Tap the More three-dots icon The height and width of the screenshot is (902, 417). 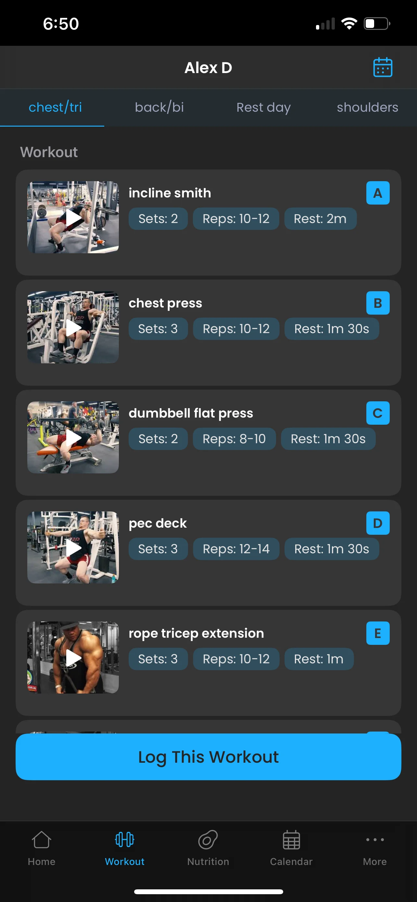pos(375,840)
